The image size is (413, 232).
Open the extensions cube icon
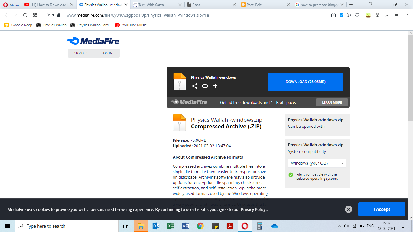[x=377, y=15]
